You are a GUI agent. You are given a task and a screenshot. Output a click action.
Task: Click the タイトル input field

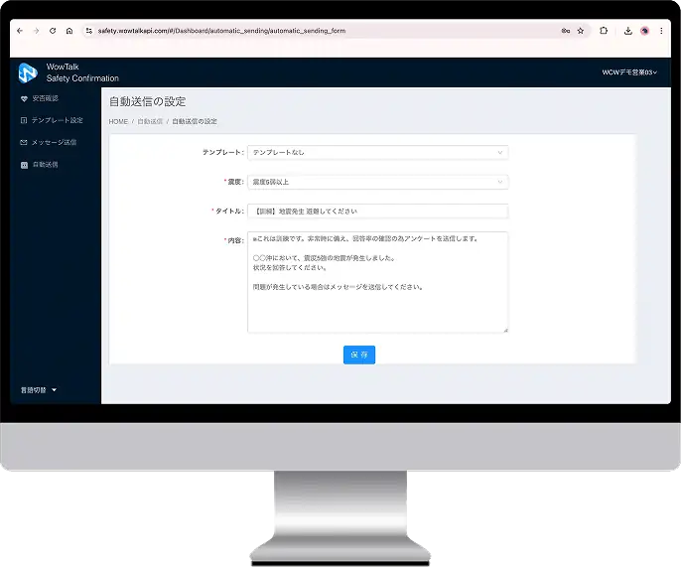click(378, 212)
